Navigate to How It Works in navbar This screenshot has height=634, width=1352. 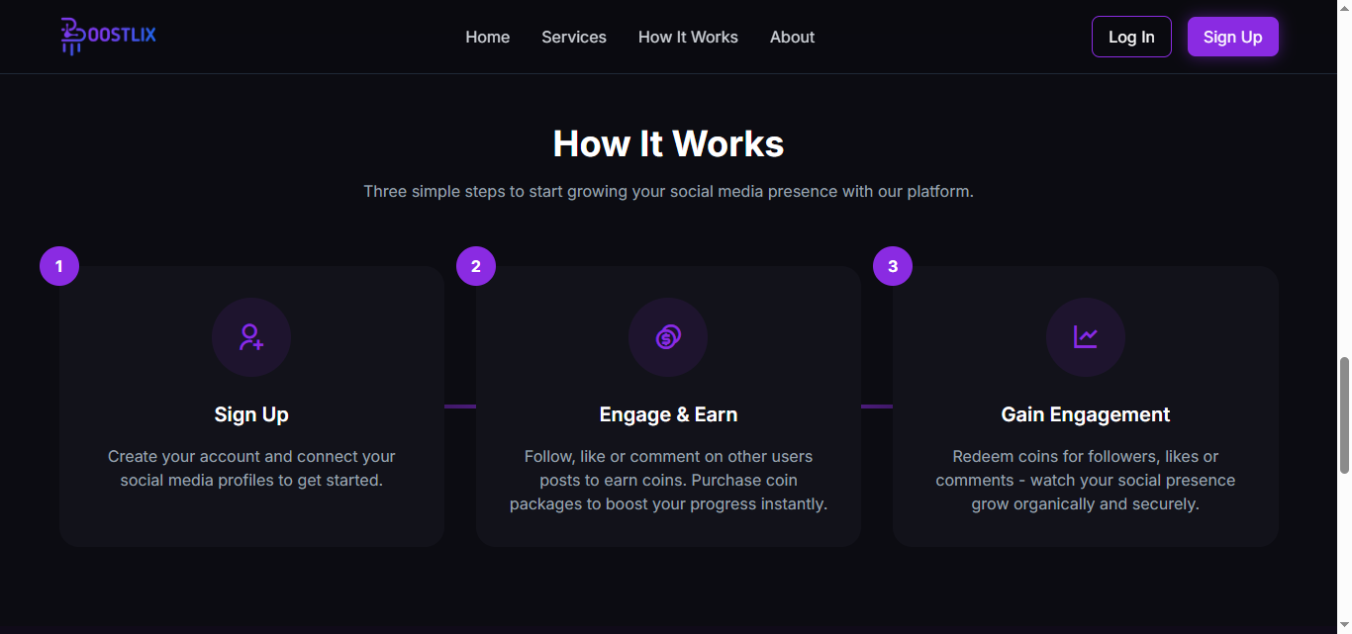688,37
